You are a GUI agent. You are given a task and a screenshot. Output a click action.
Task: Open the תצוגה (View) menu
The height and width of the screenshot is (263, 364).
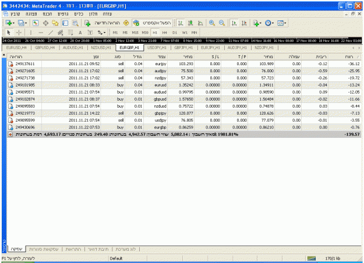tap(31, 14)
